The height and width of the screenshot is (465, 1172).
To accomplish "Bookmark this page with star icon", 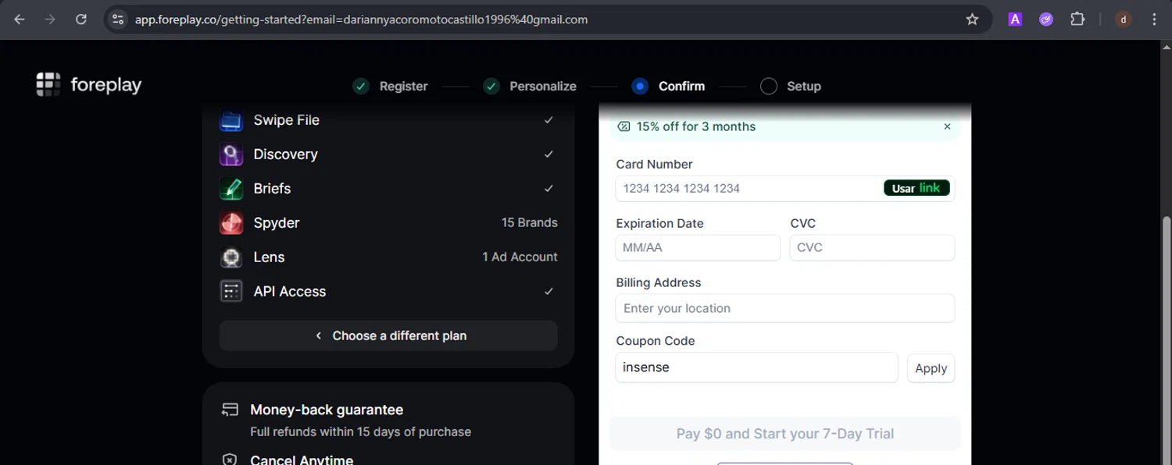I will pyautogui.click(x=972, y=20).
